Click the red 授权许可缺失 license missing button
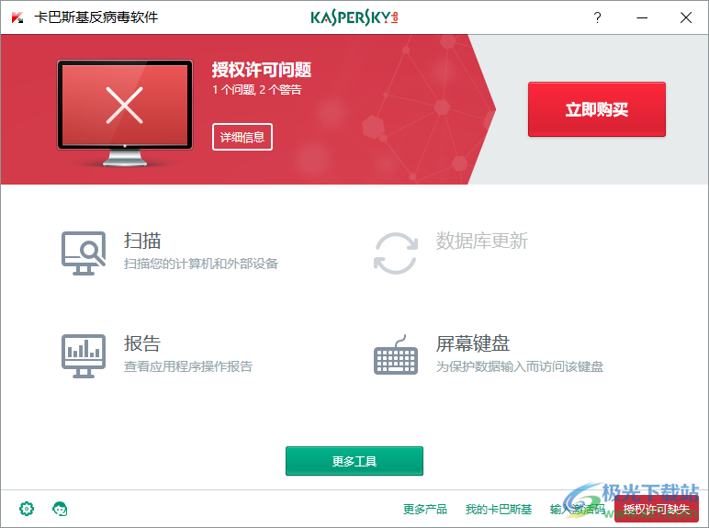The height and width of the screenshot is (528, 709). tap(657, 510)
